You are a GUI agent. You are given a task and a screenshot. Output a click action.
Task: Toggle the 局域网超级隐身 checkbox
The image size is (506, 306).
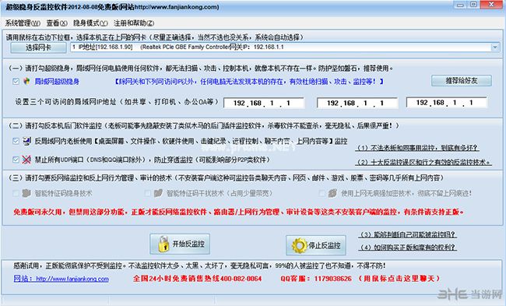pyautogui.click(x=16, y=81)
